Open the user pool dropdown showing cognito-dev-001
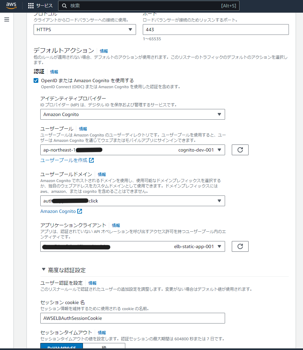Screen dimensions: 303x350 (133, 150)
